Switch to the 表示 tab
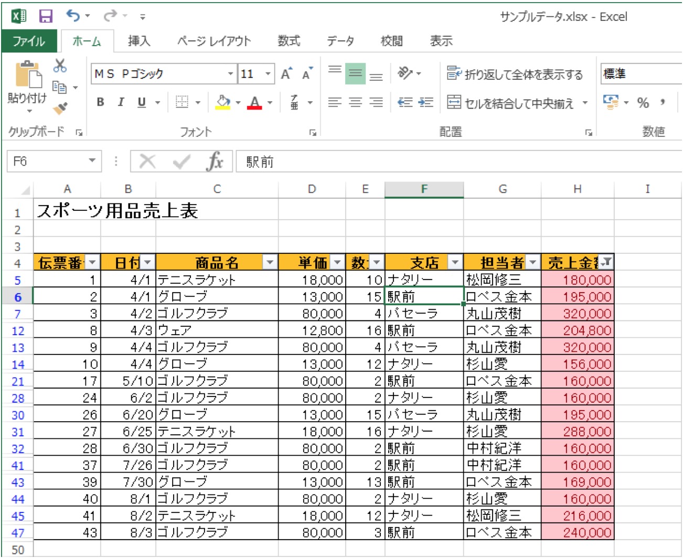The width and height of the screenshot is (683, 558). pyautogui.click(x=441, y=41)
